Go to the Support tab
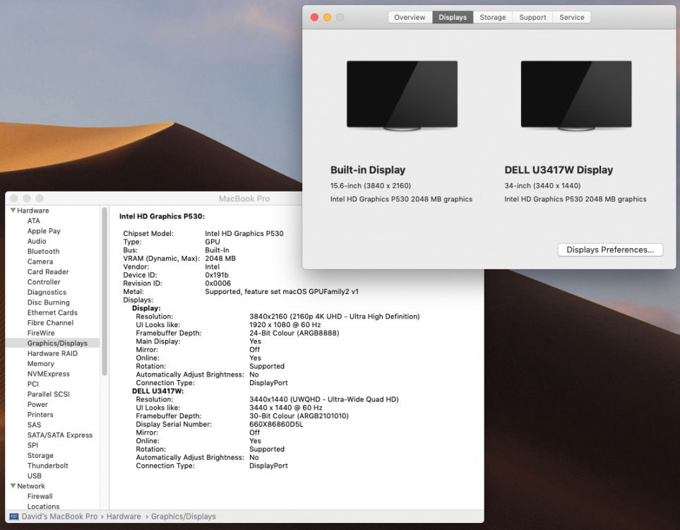680x530 pixels. (x=532, y=18)
